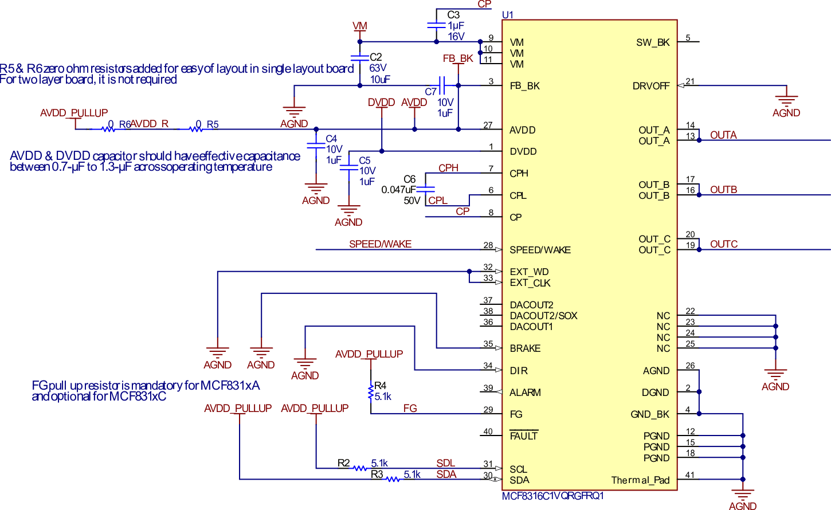Click the C6 0.047uF capacitor symbol
This screenshot has width=831, height=510.
(x=425, y=189)
